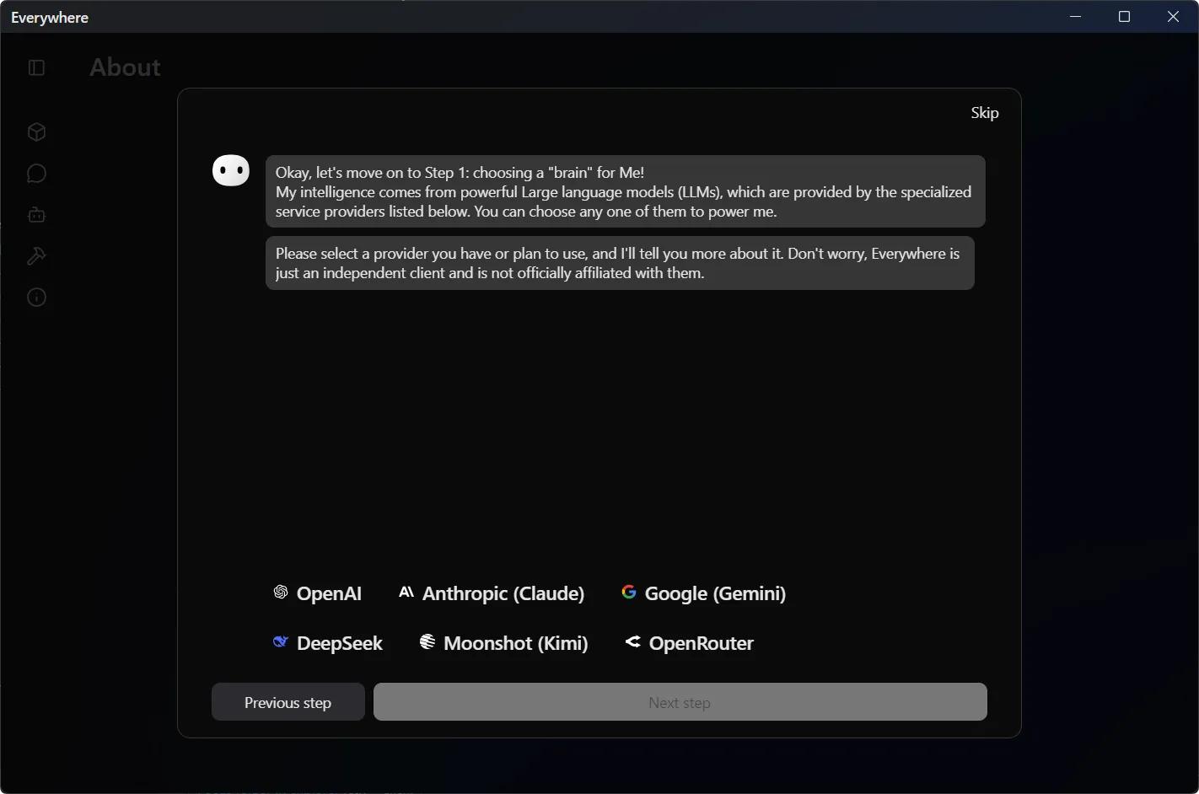Open the agent section using the robot icon
Screen dimensions: 1199x794
point(36,214)
